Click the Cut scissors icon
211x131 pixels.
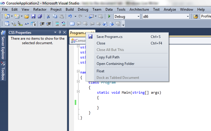(48, 16)
